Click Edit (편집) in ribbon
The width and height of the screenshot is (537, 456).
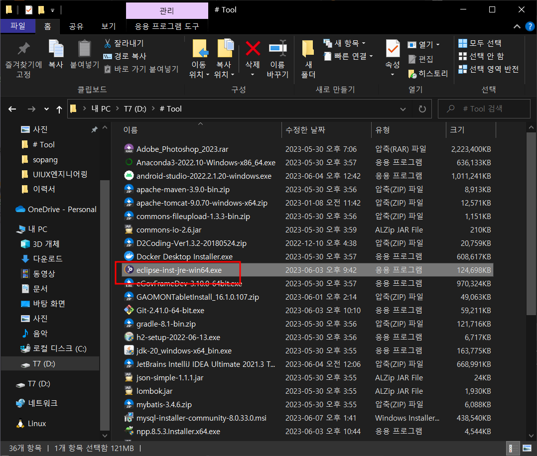421,59
